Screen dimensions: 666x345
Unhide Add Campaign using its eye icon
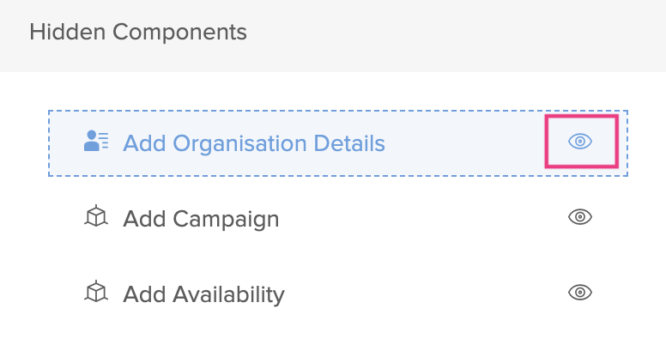pos(581,217)
